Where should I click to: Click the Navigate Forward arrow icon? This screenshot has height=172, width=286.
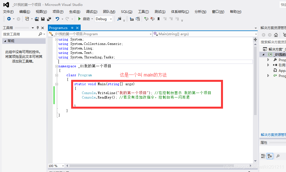click(18, 19)
